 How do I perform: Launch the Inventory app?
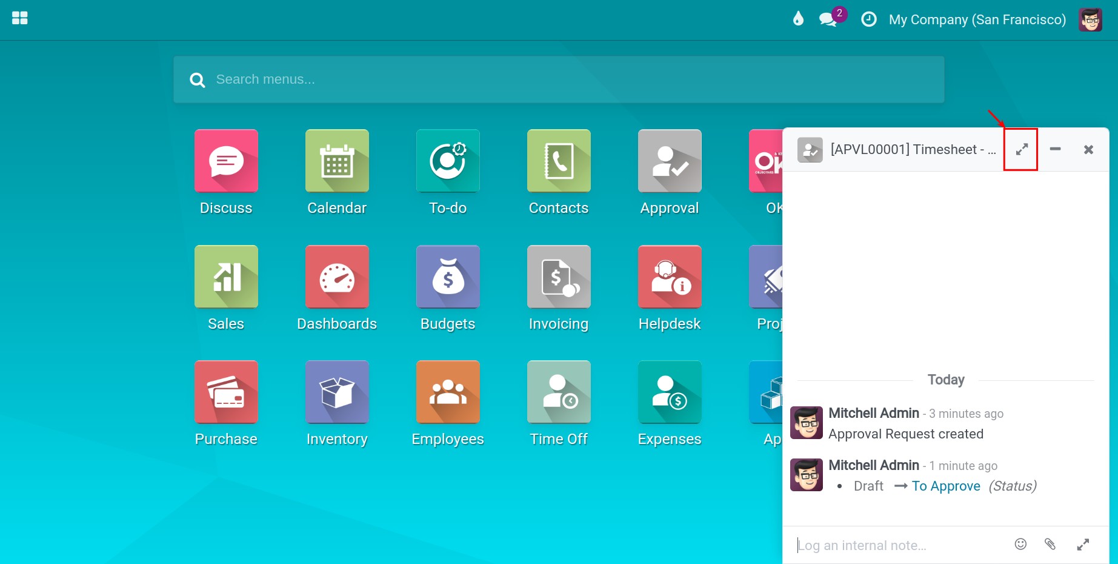pyautogui.click(x=337, y=392)
